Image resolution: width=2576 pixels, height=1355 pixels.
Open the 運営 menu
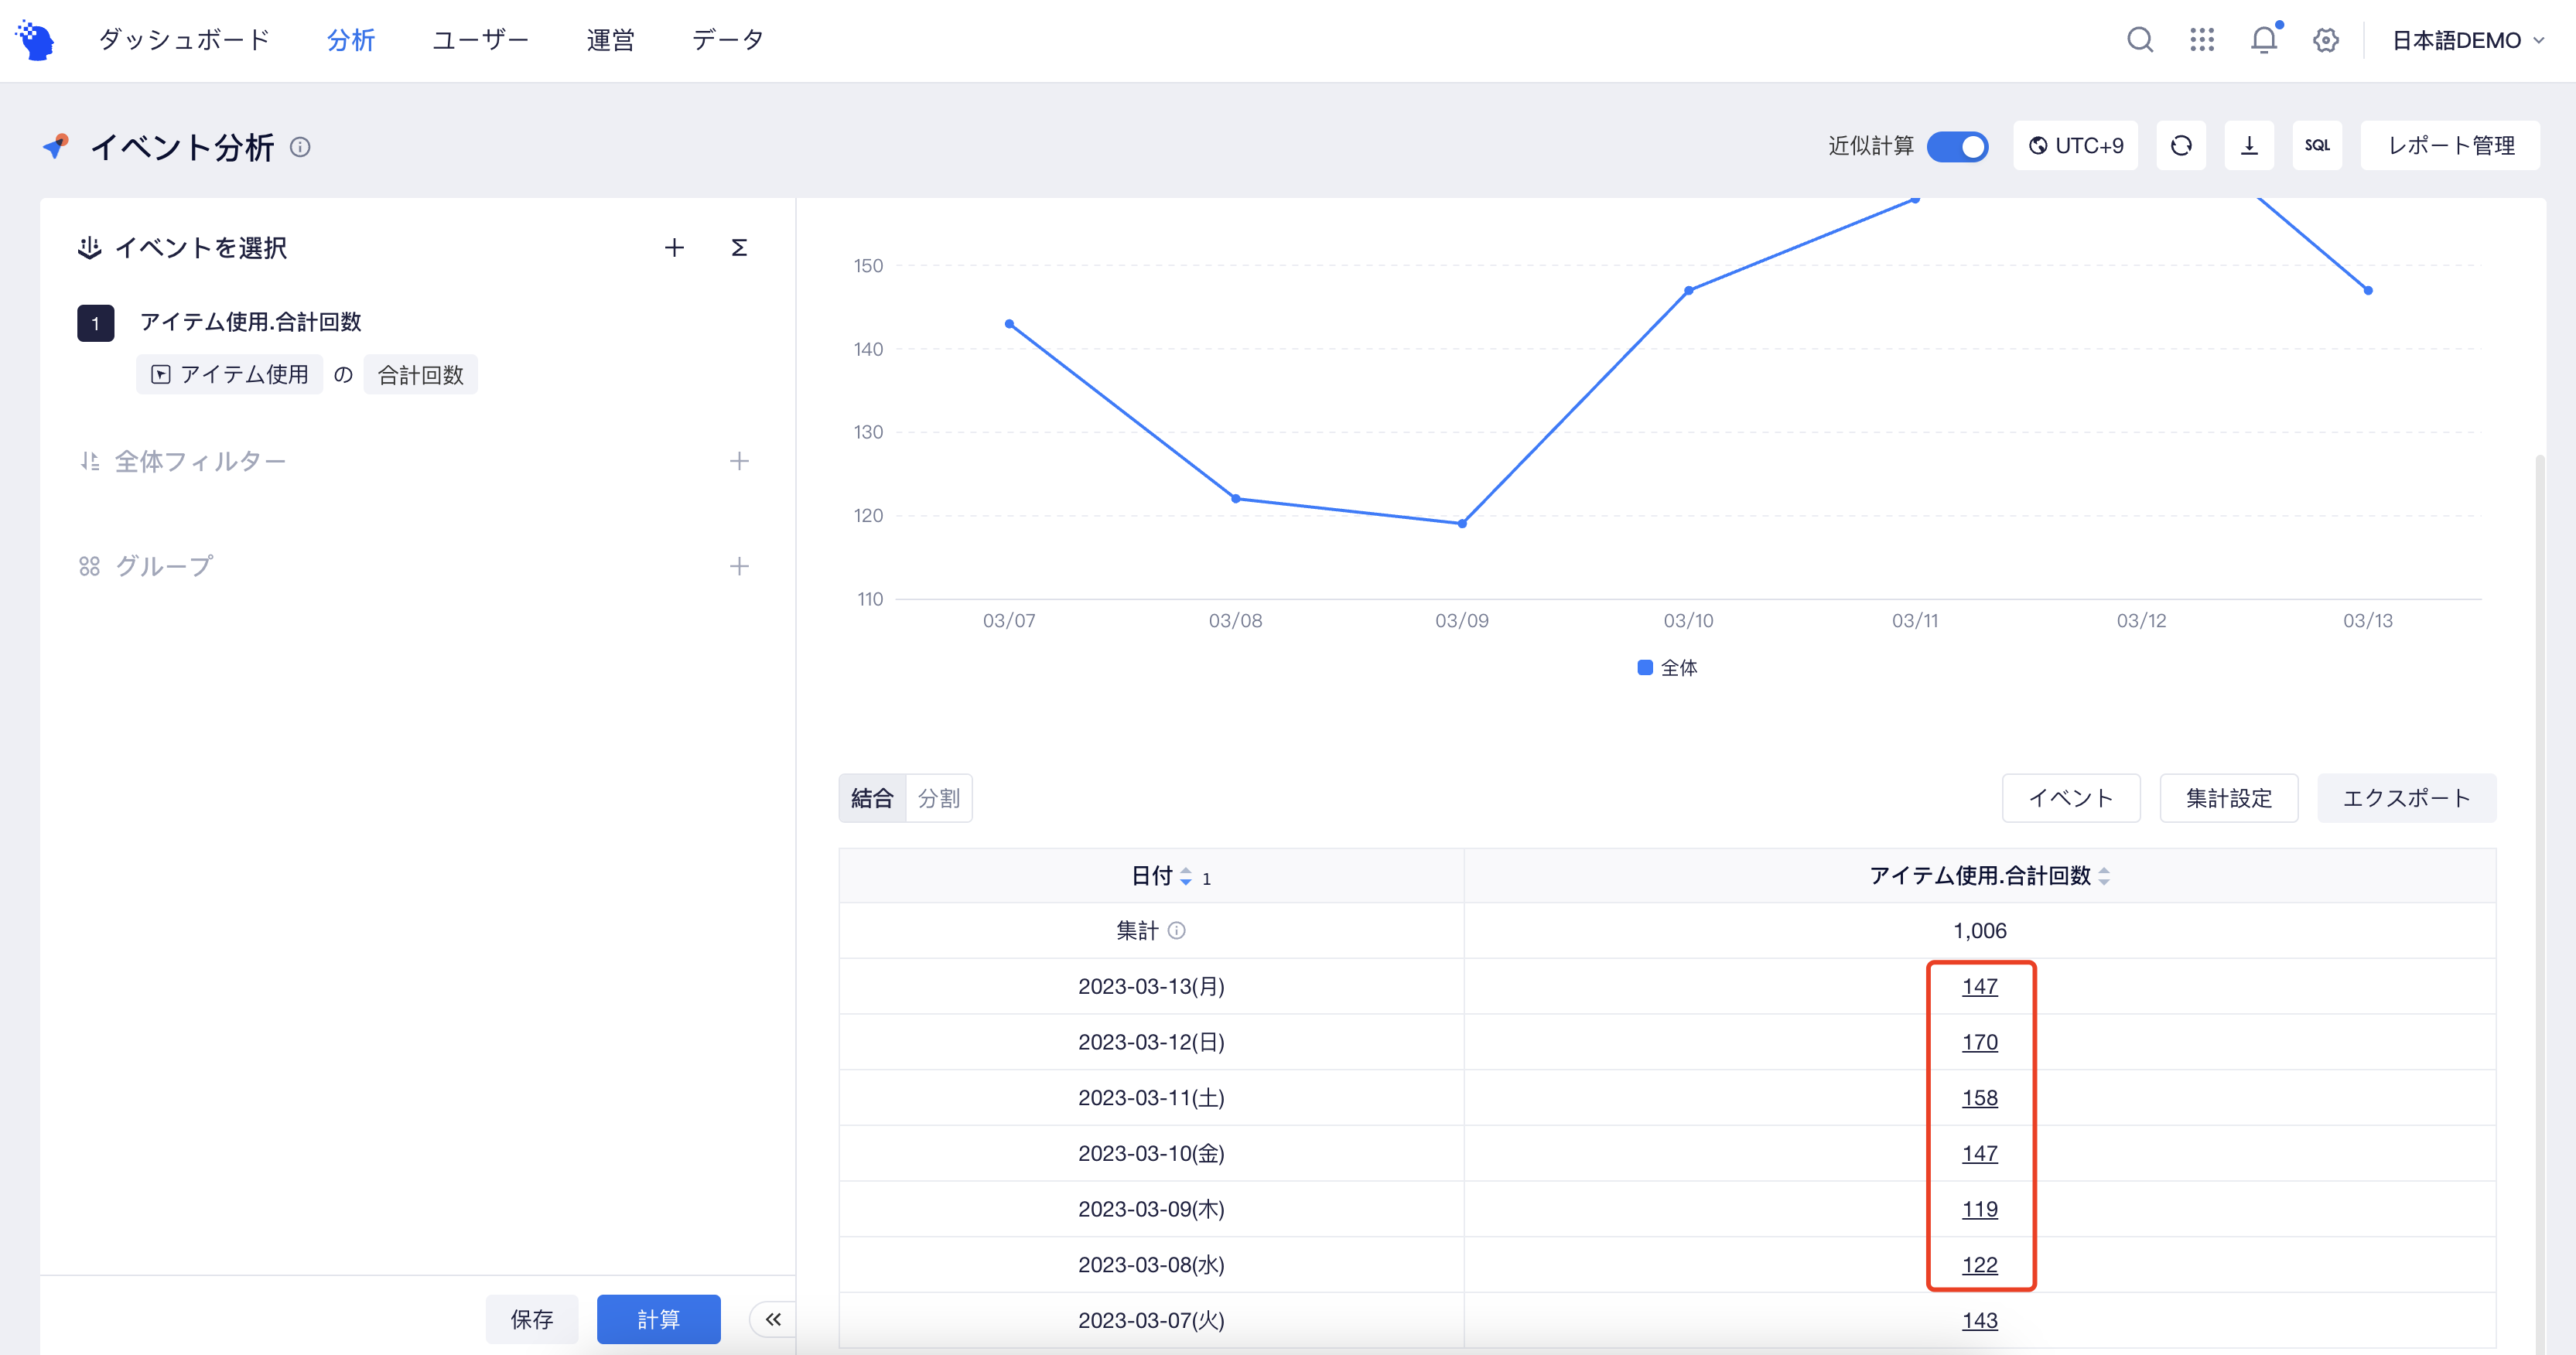pyautogui.click(x=611, y=40)
